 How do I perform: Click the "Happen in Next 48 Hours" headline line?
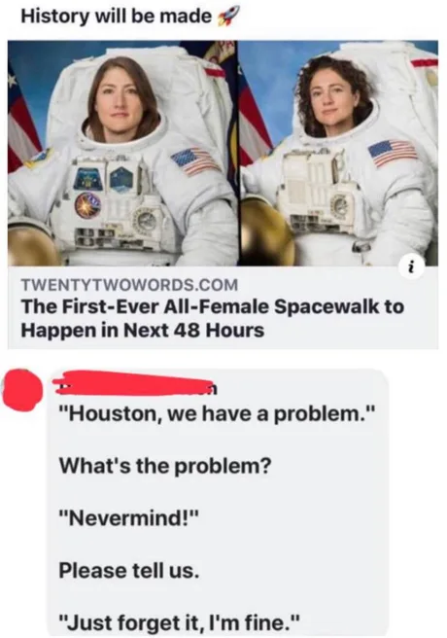pos(142,330)
